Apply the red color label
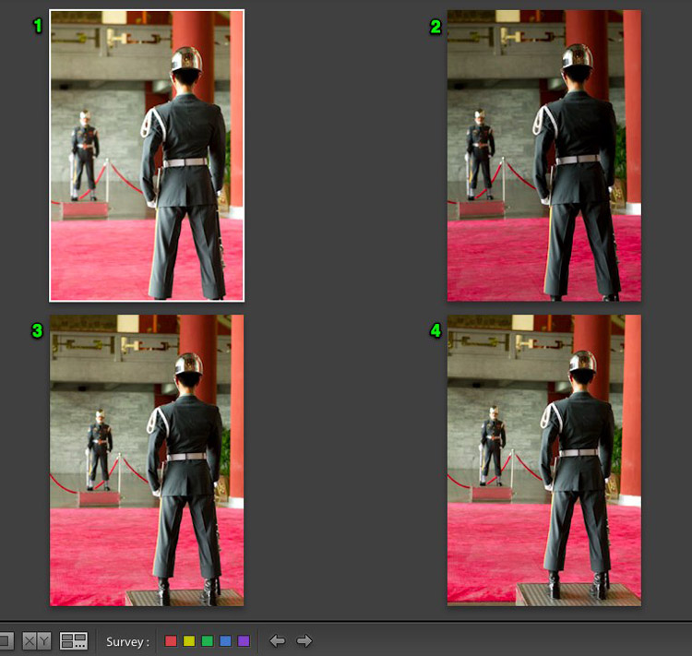692x656 pixels. [x=171, y=640]
